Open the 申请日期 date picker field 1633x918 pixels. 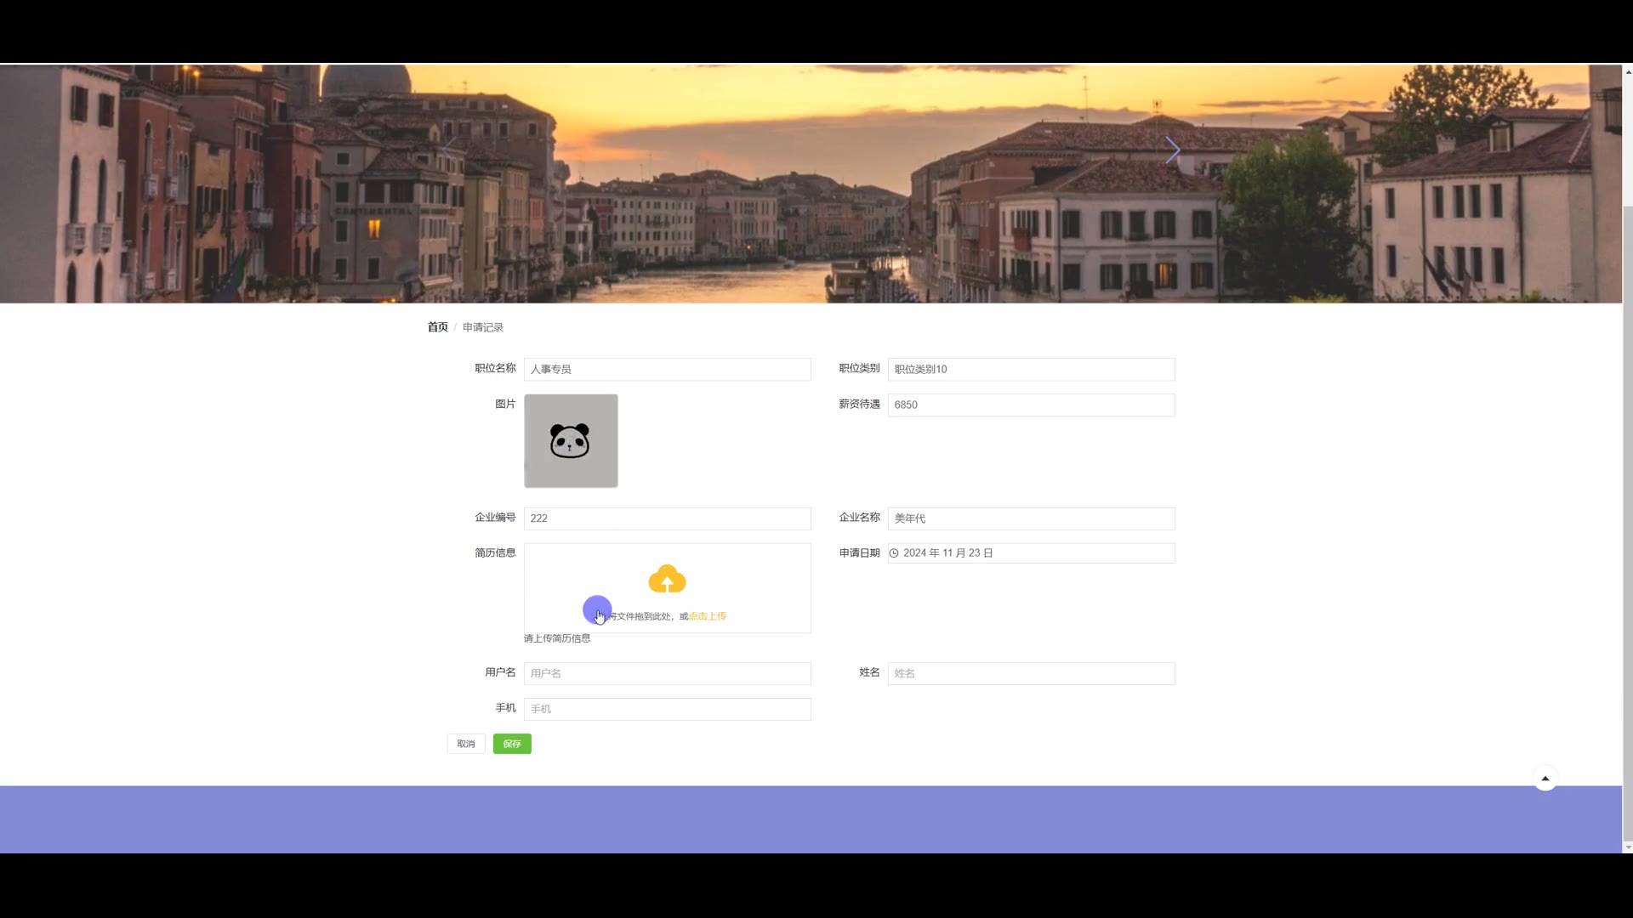click(1031, 553)
